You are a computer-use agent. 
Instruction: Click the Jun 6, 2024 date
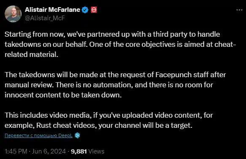pos(49,151)
